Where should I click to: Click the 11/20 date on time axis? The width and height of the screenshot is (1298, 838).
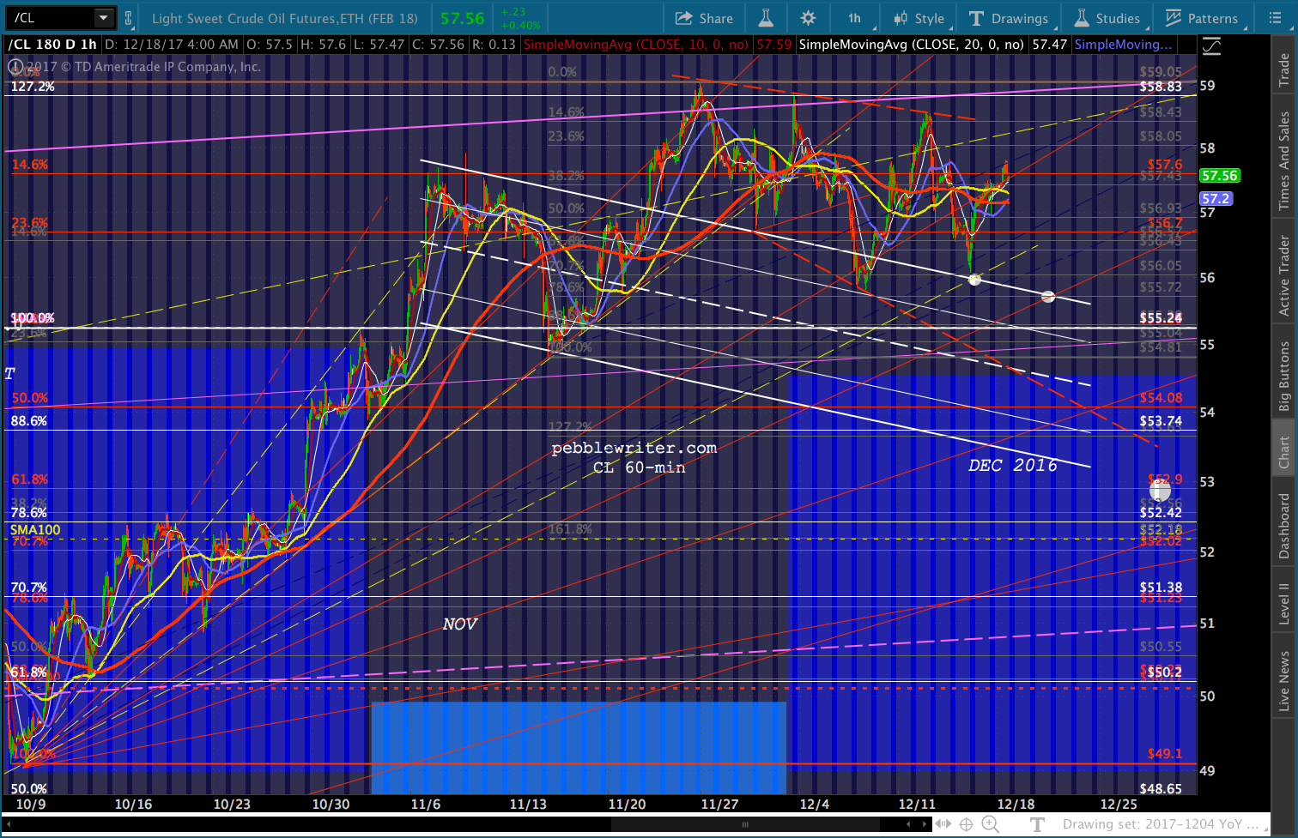pos(627,804)
